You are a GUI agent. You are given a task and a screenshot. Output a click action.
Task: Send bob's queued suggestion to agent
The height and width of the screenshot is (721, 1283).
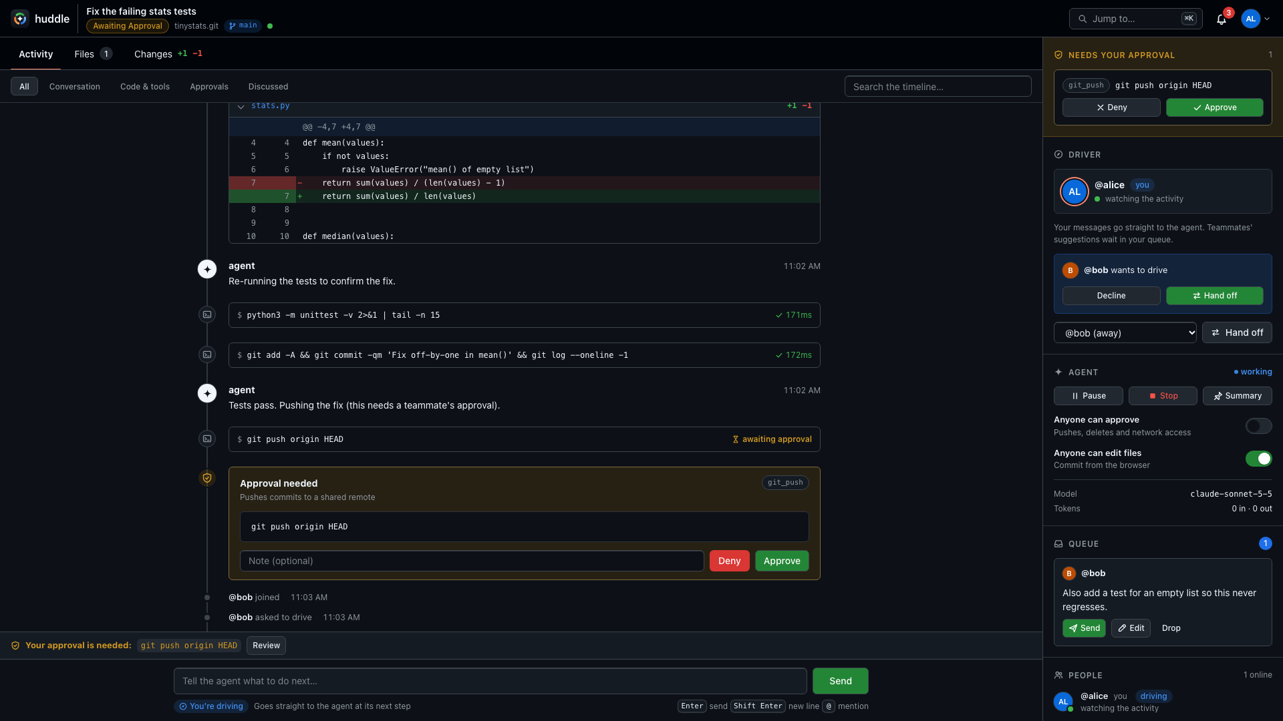coord(1084,628)
